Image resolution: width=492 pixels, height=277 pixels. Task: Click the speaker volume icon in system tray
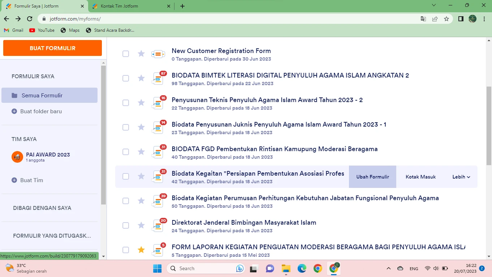(436, 268)
